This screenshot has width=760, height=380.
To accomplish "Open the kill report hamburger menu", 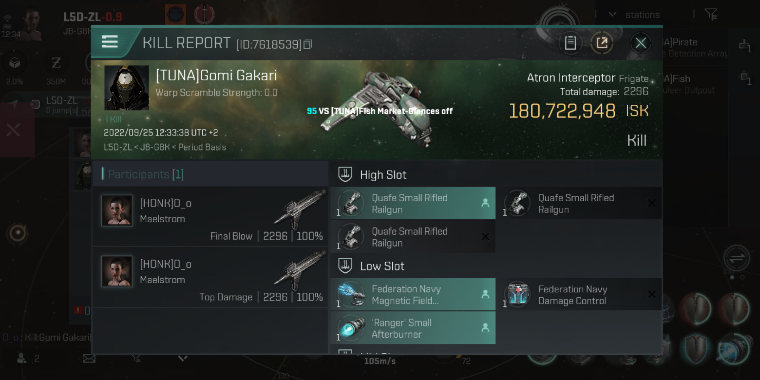I will [109, 42].
